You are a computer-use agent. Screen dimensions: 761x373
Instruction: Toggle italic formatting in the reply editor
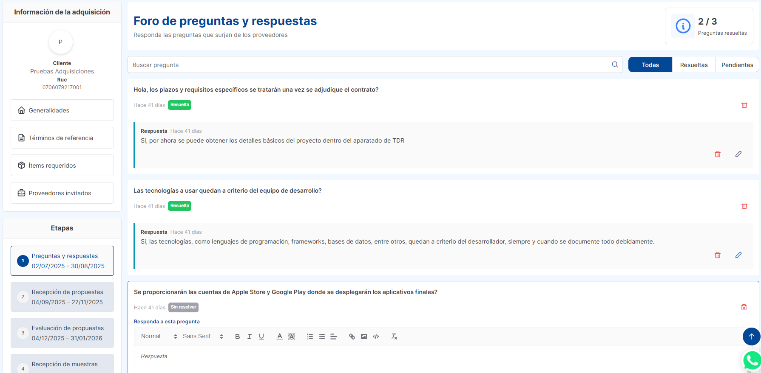pos(250,337)
